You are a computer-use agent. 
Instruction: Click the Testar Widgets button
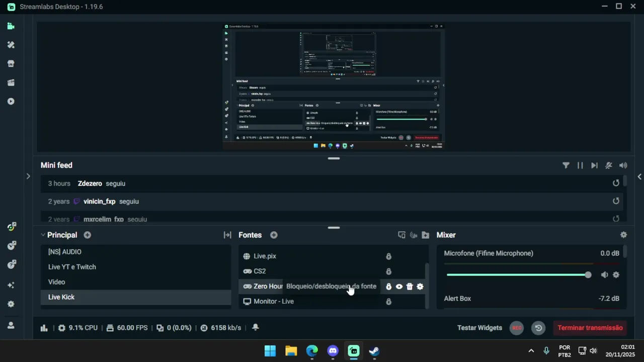[479, 328]
